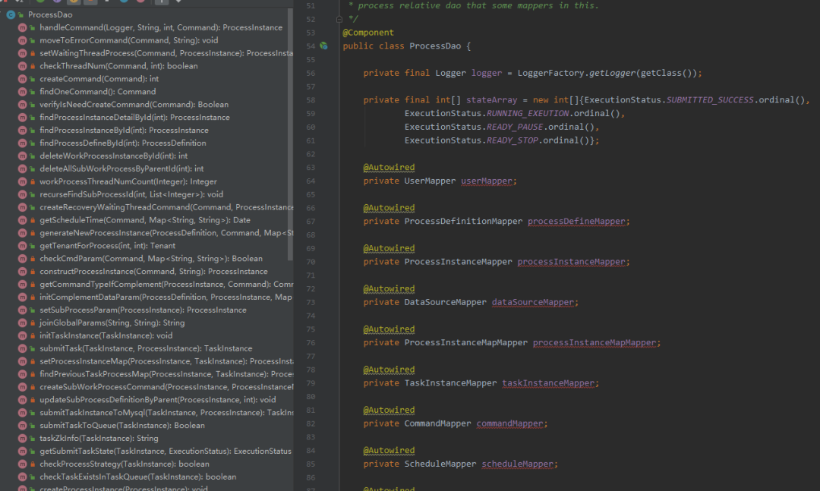Select createSubWorkProcessCommand in the structure tree
Image resolution: width=820 pixels, height=491 pixels.
coord(166,387)
